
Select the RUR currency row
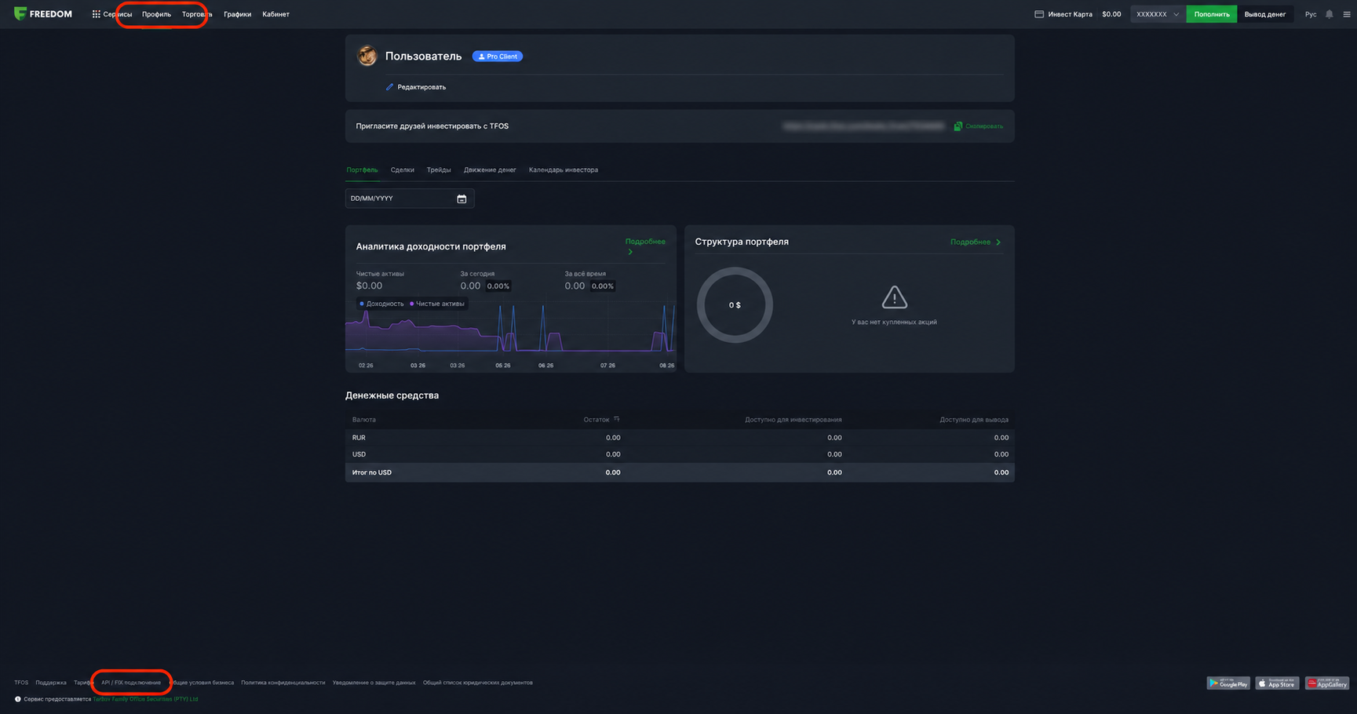(x=680, y=438)
